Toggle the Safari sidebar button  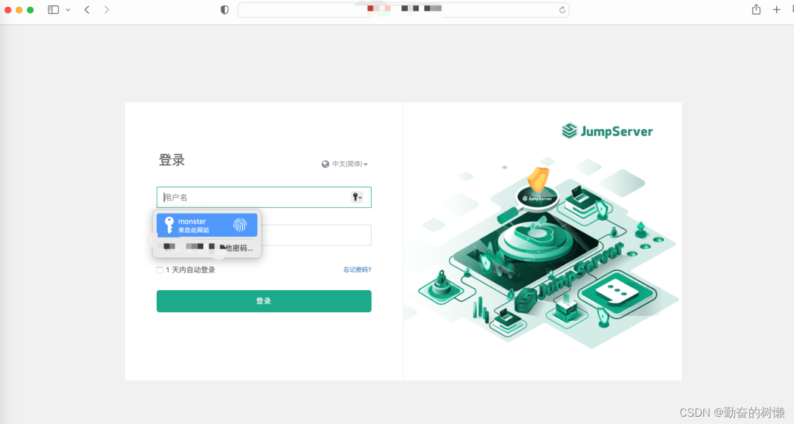click(x=53, y=10)
